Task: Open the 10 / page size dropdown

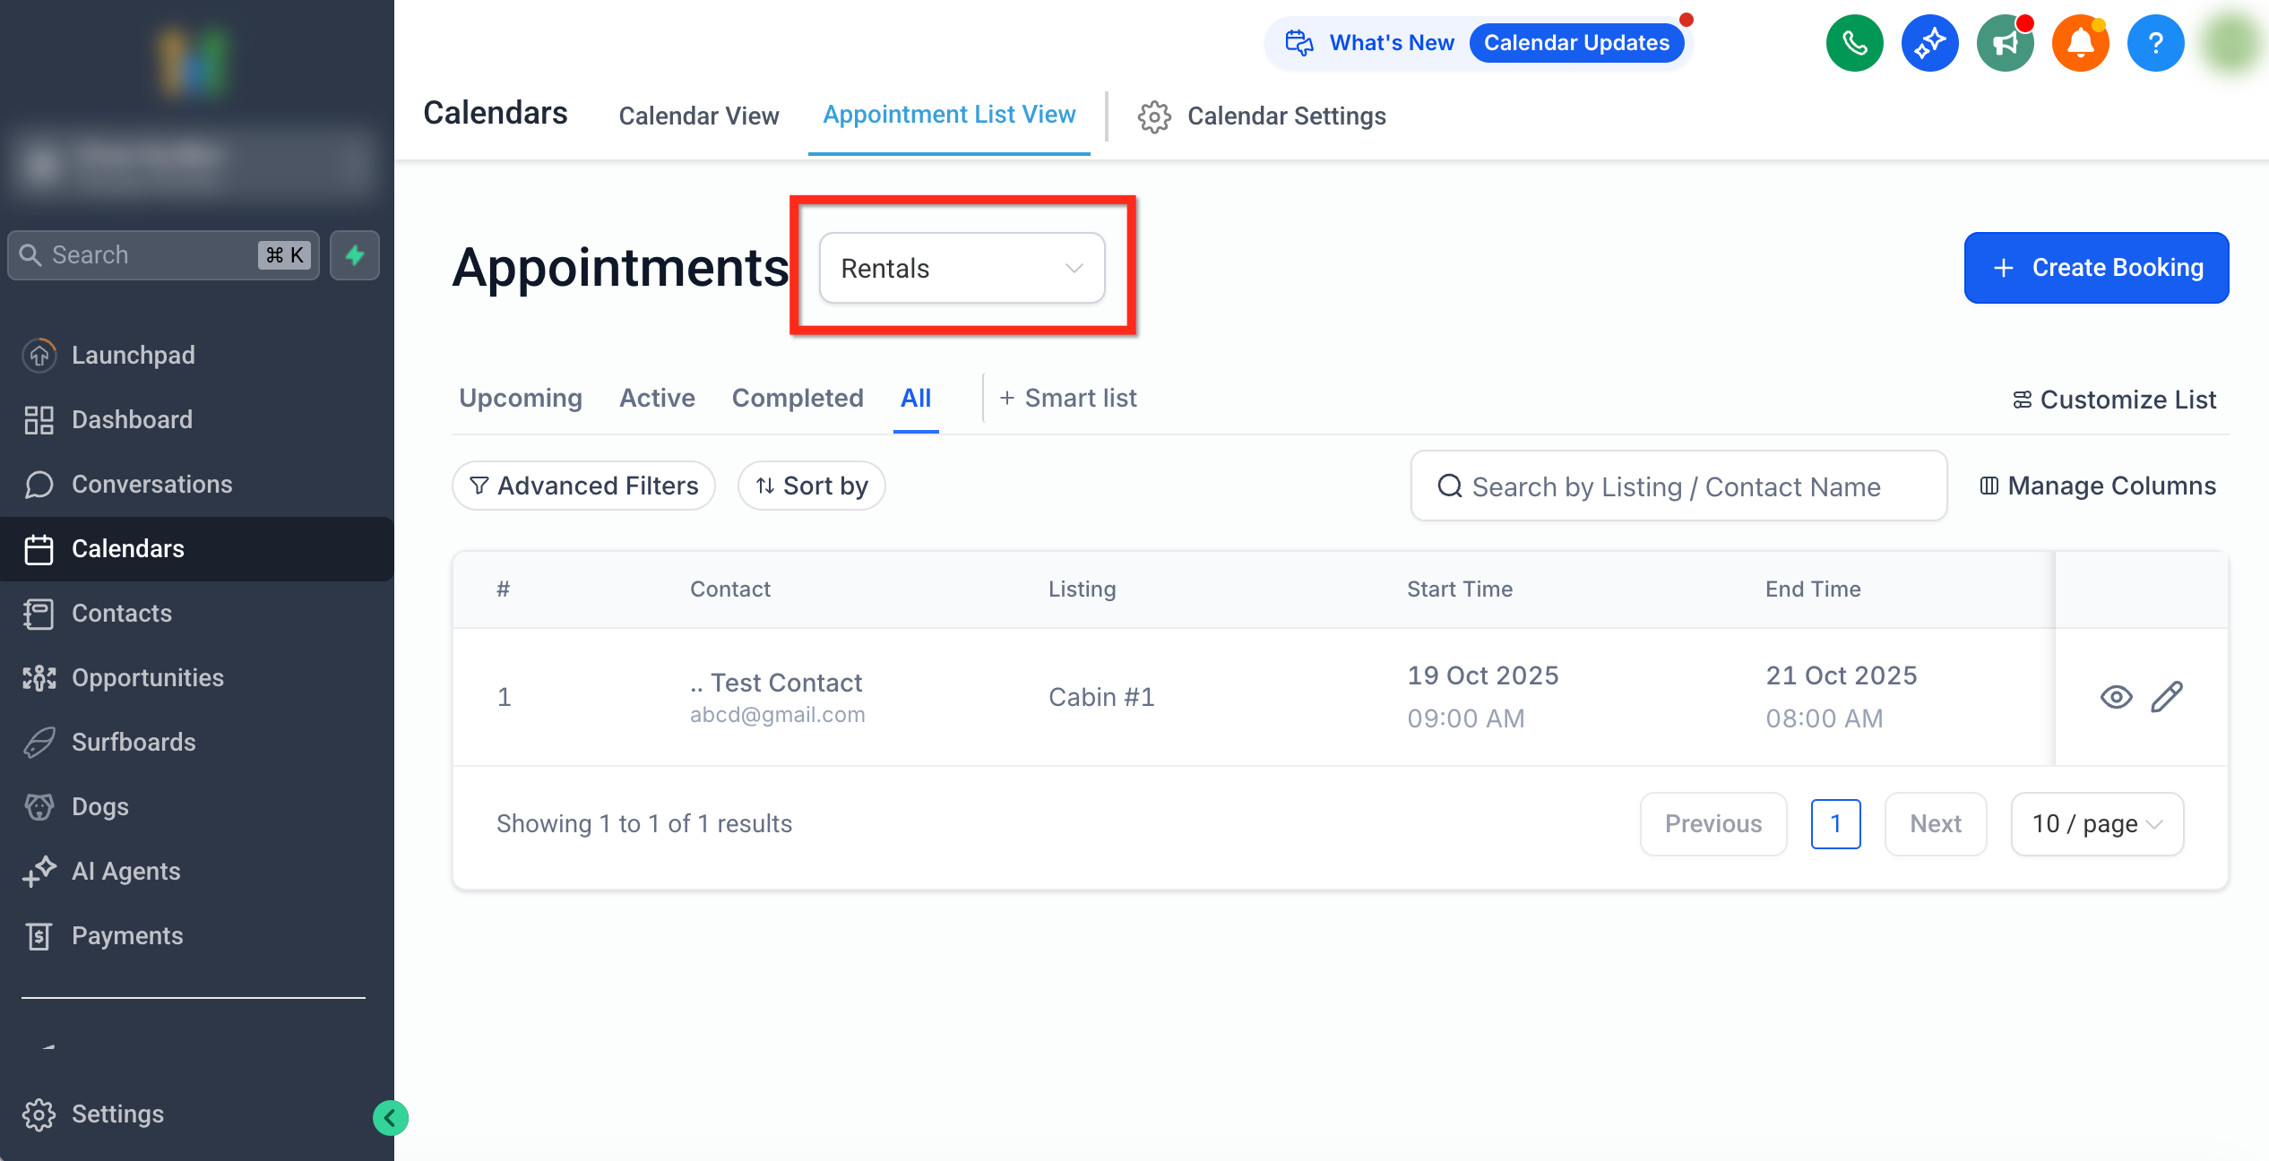Action: click(2096, 823)
